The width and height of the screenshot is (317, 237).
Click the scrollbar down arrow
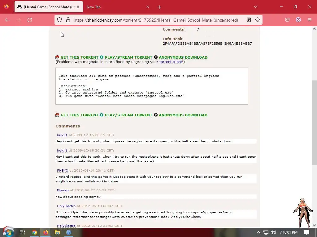314,225
